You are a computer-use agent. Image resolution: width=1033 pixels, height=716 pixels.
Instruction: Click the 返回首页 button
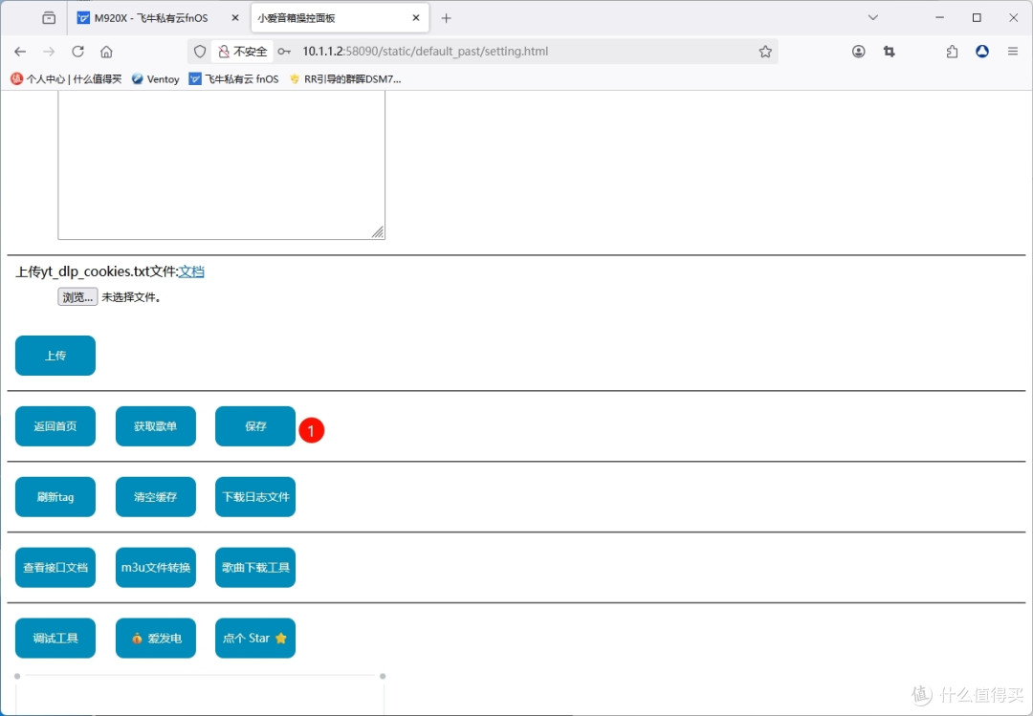click(55, 426)
